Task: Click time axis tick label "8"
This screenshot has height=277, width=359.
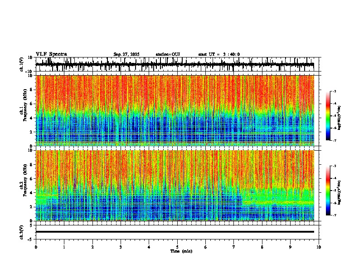Action: click(262, 247)
